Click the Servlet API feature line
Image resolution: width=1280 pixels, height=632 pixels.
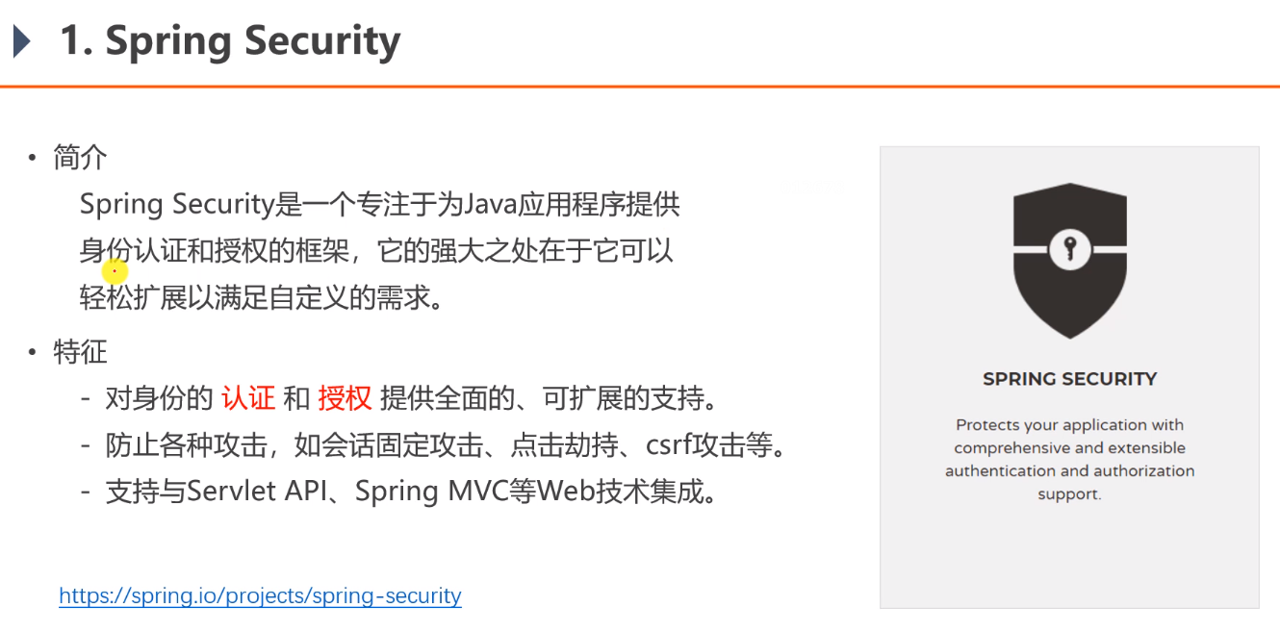coord(411,492)
